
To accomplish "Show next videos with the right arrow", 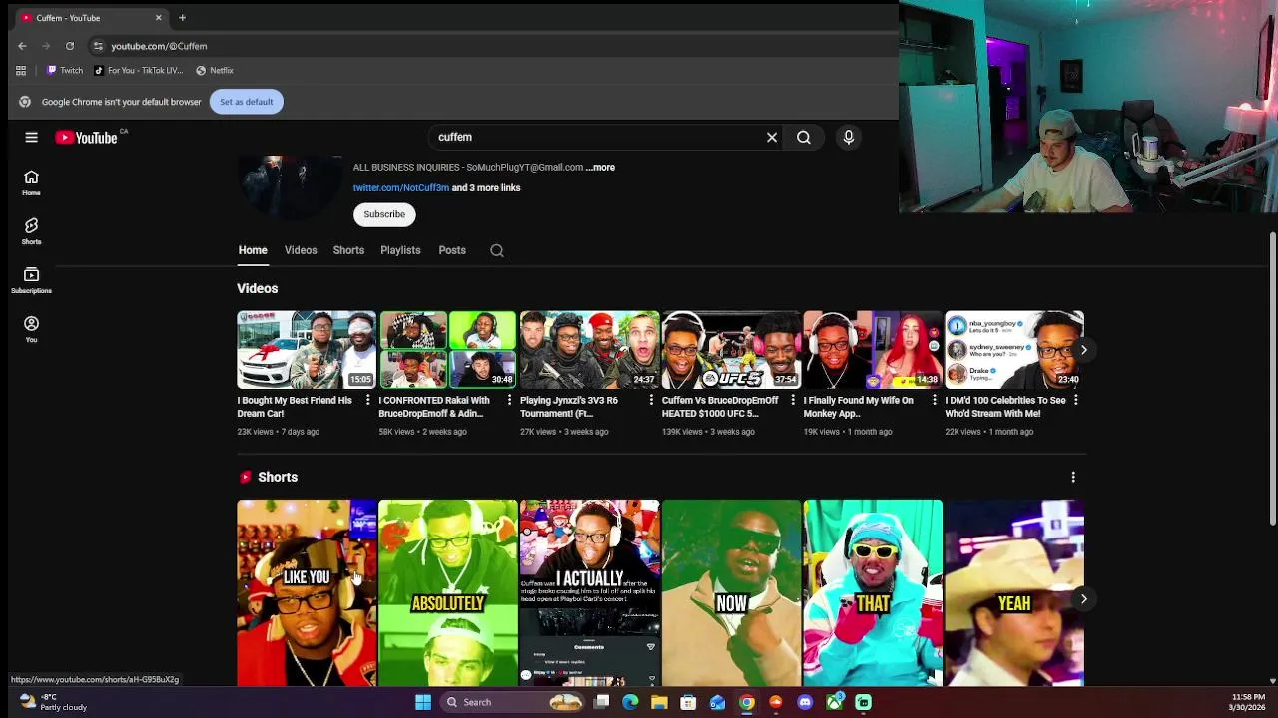I will (1083, 350).
